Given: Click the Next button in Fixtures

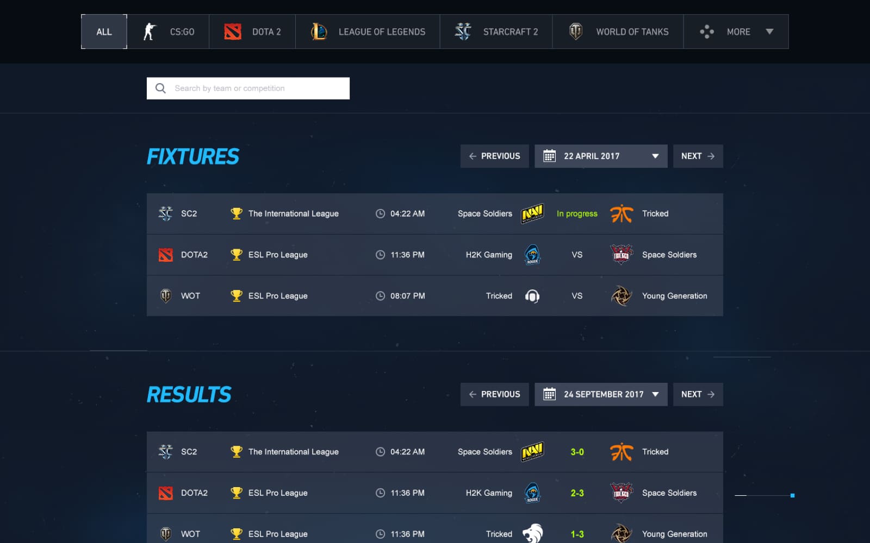Looking at the screenshot, I should click(698, 156).
